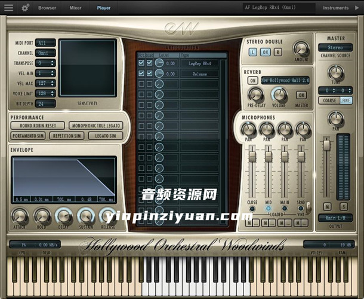Image resolution: width=364 pixels, height=299 pixels.
Task: Click the envelope Attack knob
Action: [20, 216]
